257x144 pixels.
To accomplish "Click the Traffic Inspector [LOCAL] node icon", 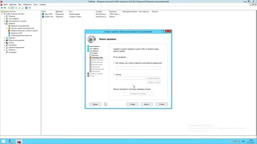I will (x=4, y=14).
